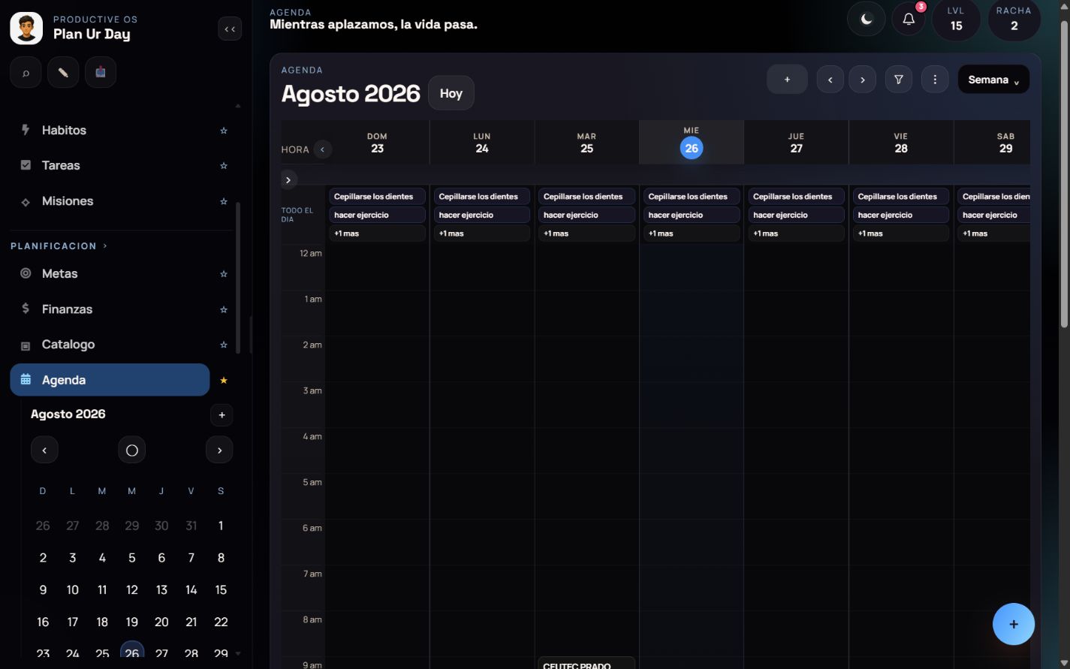Open Tareas in the sidebar
The width and height of the screenshot is (1070, 669).
(x=110, y=165)
